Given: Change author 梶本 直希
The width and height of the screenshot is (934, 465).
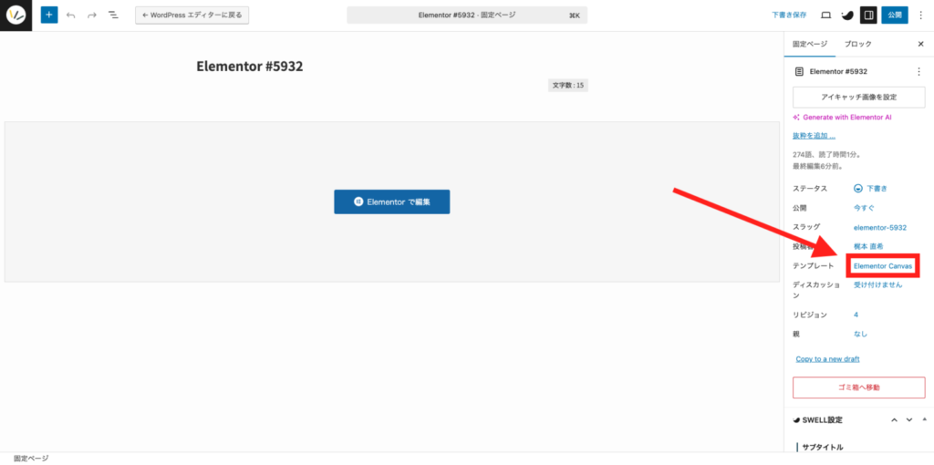Looking at the screenshot, I should point(868,246).
